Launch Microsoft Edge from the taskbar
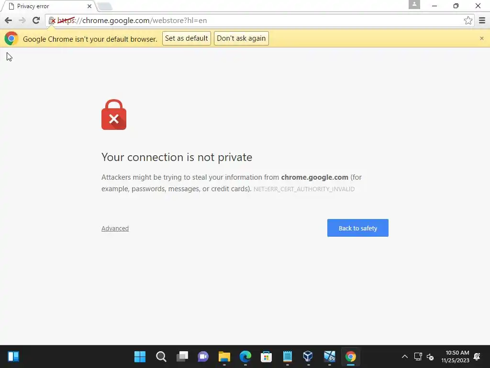This screenshot has height=368, width=490. [x=245, y=356]
